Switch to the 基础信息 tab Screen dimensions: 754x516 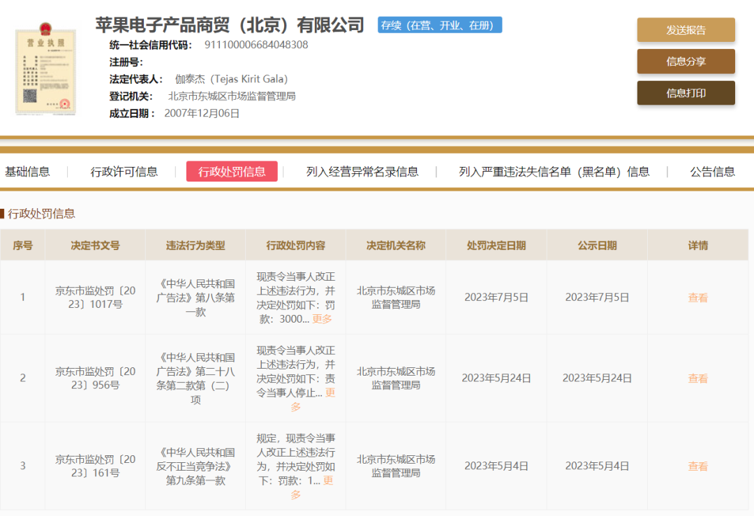tap(28, 172)
